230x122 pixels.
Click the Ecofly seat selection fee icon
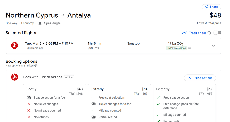pos(29,98)
